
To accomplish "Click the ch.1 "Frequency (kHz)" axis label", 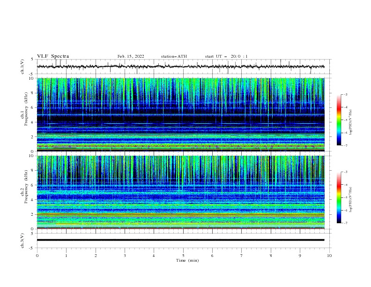I will click(26, 109).
